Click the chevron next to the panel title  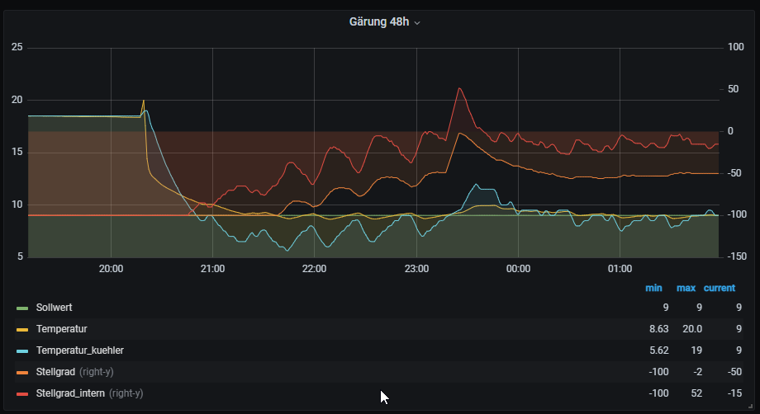click(x=417, y=23)
